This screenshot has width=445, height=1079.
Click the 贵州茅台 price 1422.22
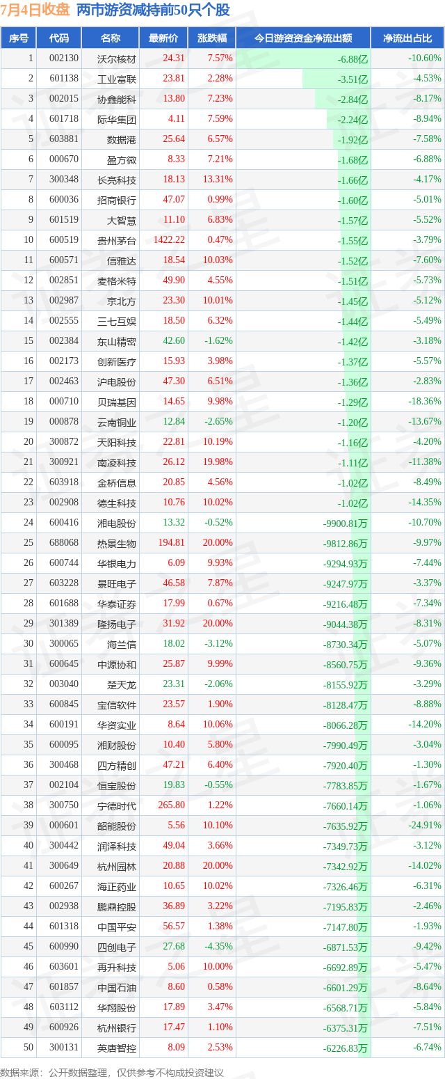pyautogui.click(x=170, y=240)
